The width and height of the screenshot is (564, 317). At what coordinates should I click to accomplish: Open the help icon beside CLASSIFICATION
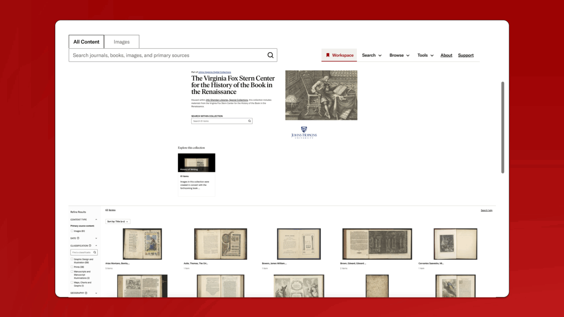90,246
